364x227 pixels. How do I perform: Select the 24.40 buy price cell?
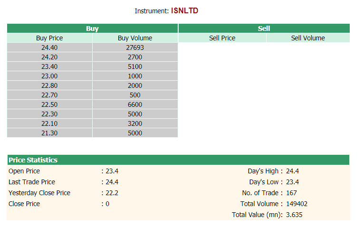coord(49,47)
